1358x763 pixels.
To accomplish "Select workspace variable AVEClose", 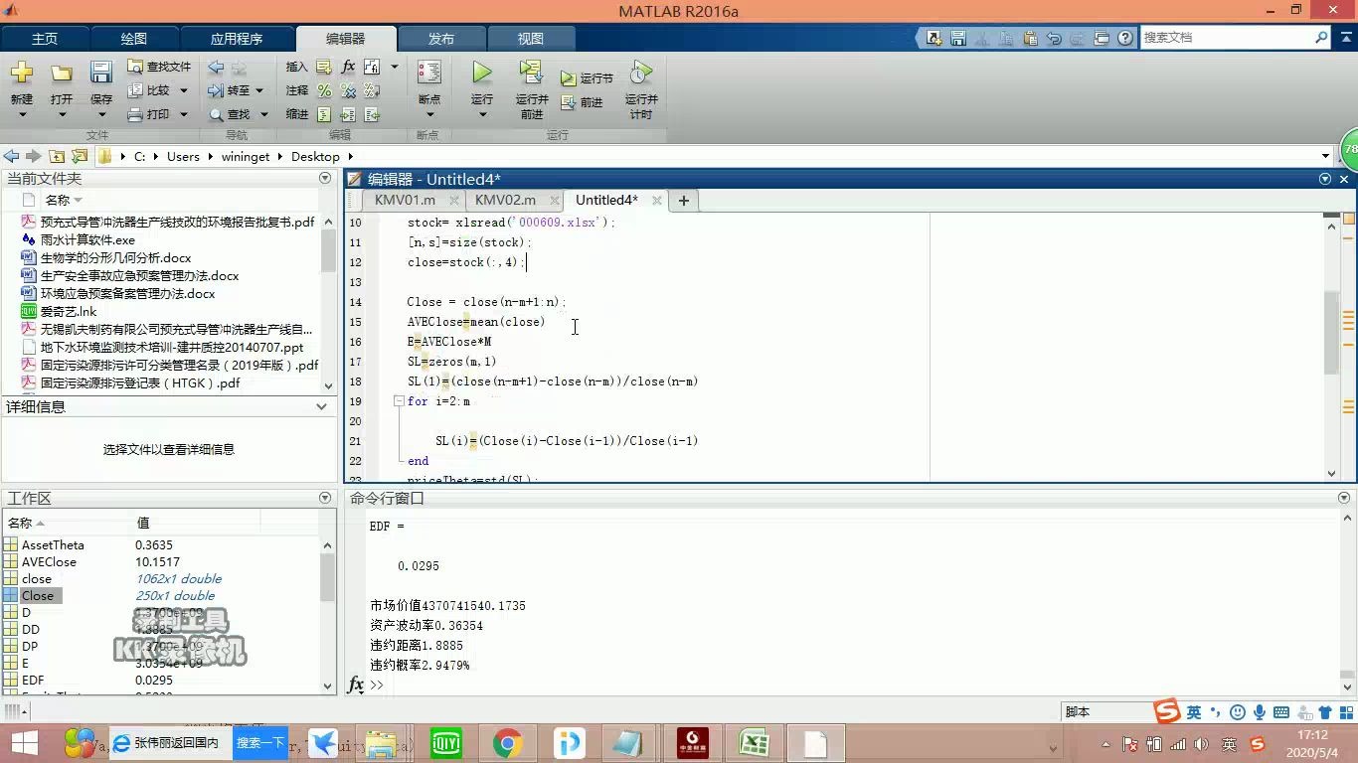I will coord(49,561).
